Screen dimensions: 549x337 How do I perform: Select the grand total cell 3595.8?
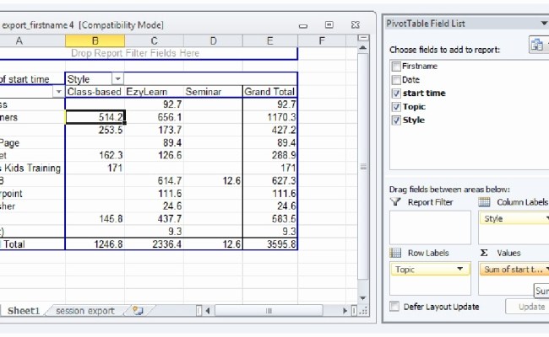point(270,244)
